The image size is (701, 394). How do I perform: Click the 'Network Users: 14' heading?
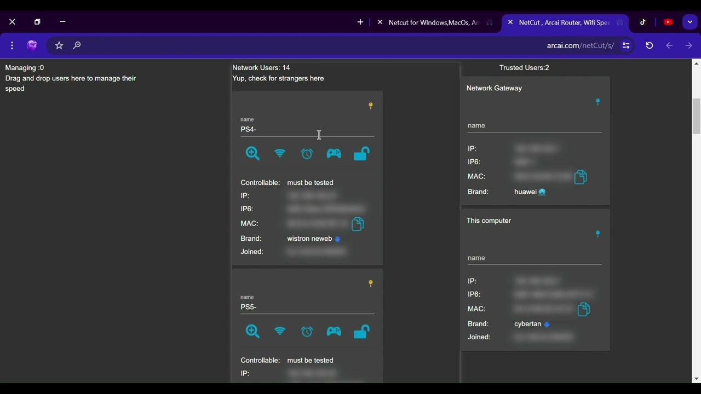click(261, 68)
